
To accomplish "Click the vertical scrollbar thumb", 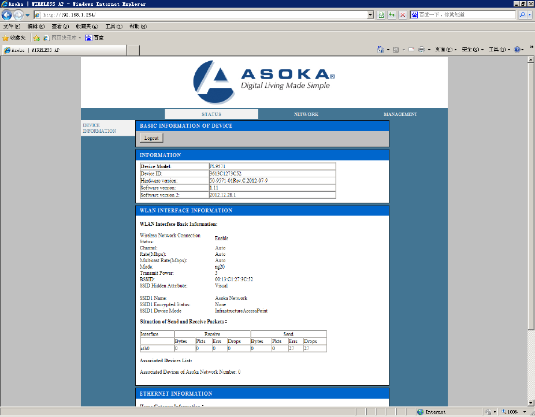I will (530, 196).
